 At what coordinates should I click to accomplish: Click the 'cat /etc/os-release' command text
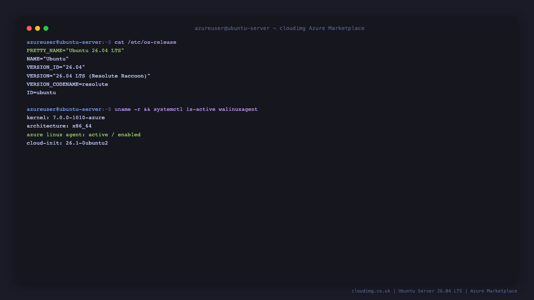click(146, 42)
